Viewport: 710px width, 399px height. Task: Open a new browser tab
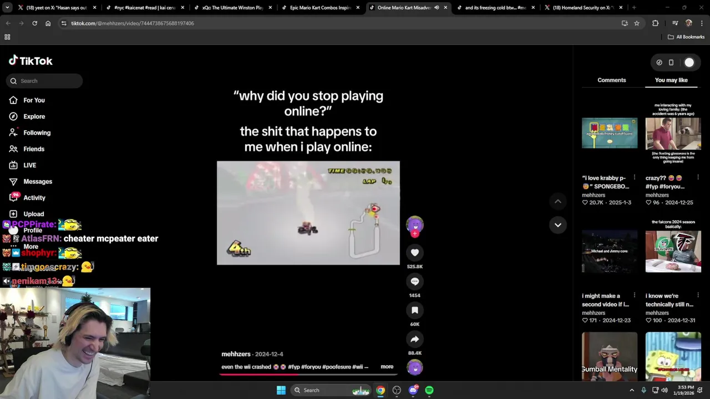(634, 8)
